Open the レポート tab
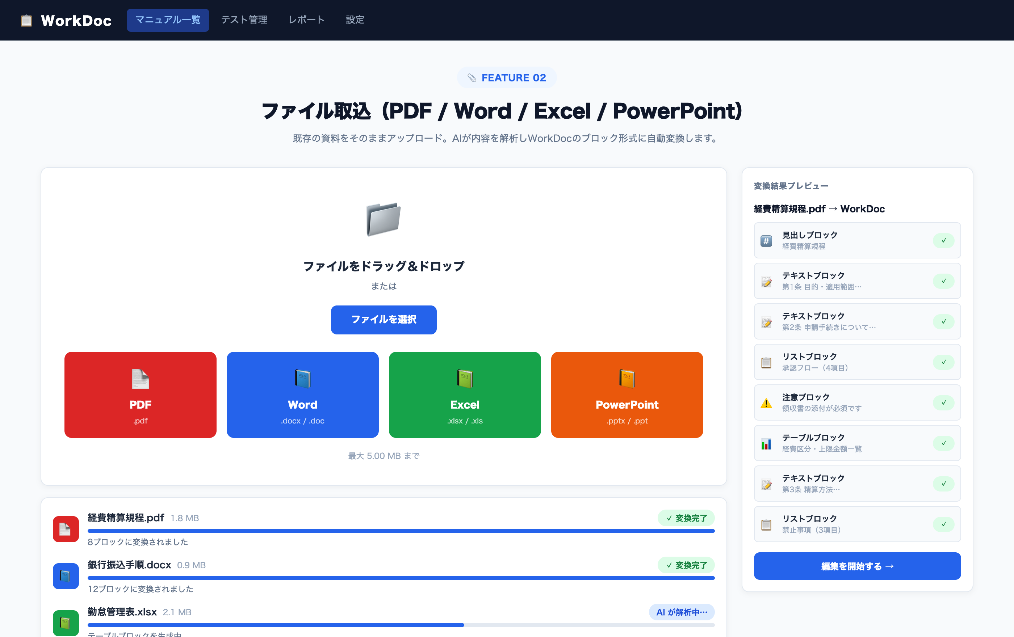The width and height of the screenshot is (1014, 637). tap(307, 20)
